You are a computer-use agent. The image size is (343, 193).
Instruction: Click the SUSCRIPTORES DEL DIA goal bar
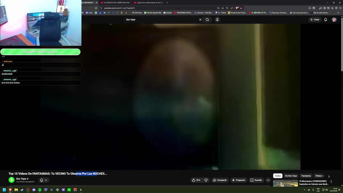click(40, 52)
